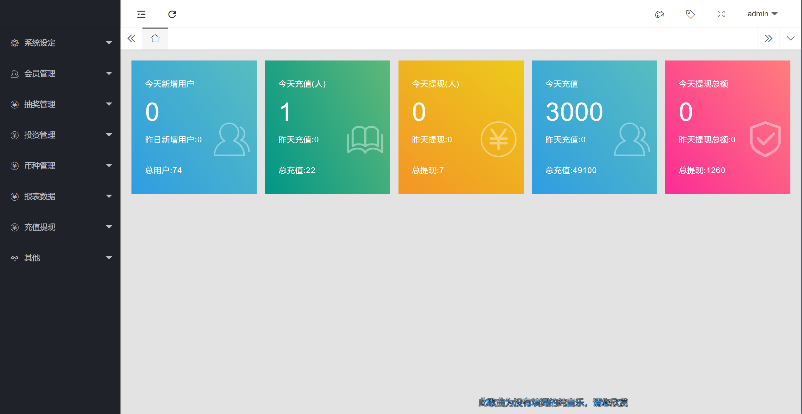Enter fullscreen mode via expand icon
The image size is (802, 414).
tap(721, 14)
